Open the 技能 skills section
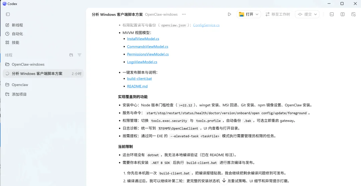This screenshot has height=186, width=361. tap(12, 42)
